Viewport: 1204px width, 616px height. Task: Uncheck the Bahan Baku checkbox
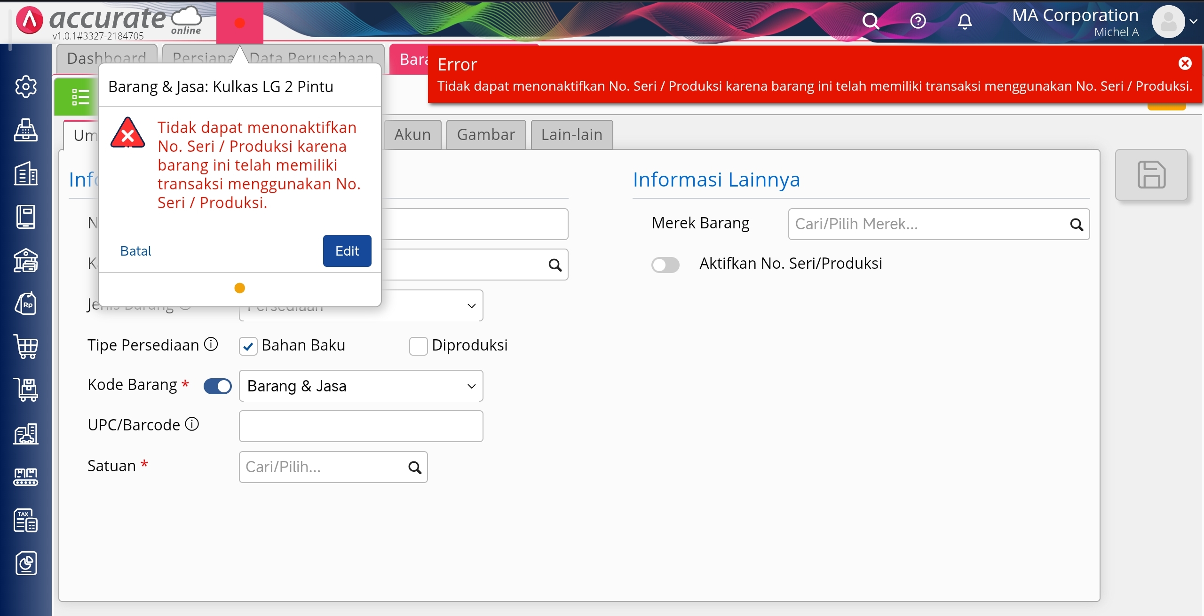248,347
